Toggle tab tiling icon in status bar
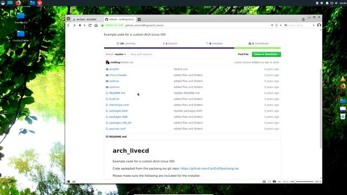This screenshot has width=347, height=195. pyautogui.click(x=269, y=181)
